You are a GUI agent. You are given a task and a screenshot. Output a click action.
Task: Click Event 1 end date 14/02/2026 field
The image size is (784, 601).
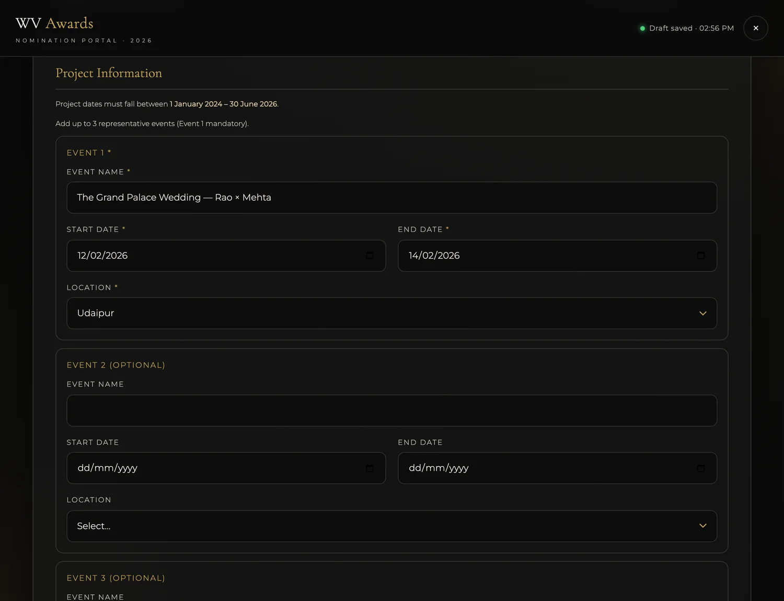pos(557,256)
